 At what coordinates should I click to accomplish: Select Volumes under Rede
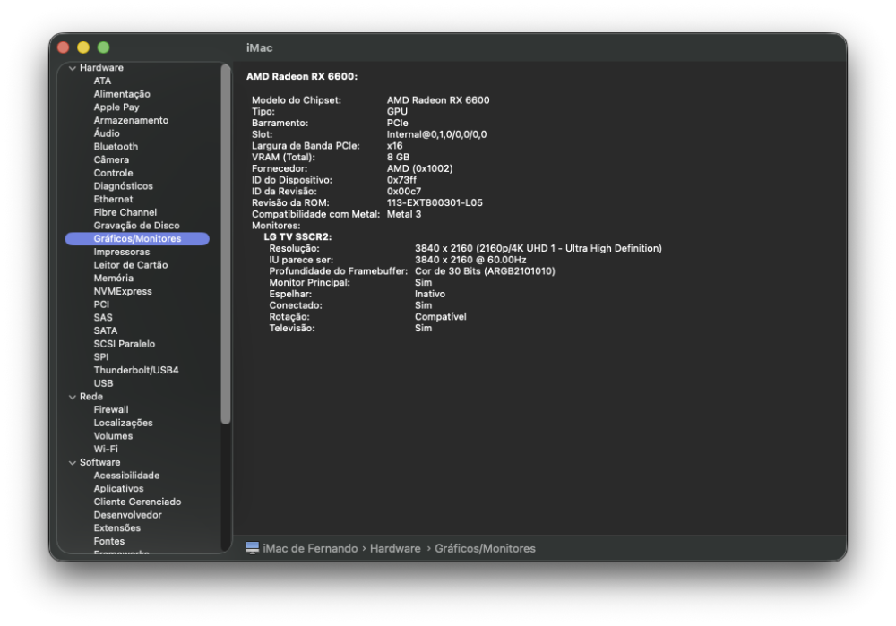[x=113, y=436]
